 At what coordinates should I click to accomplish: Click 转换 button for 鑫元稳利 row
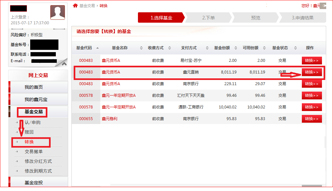[x=312, y=119]
